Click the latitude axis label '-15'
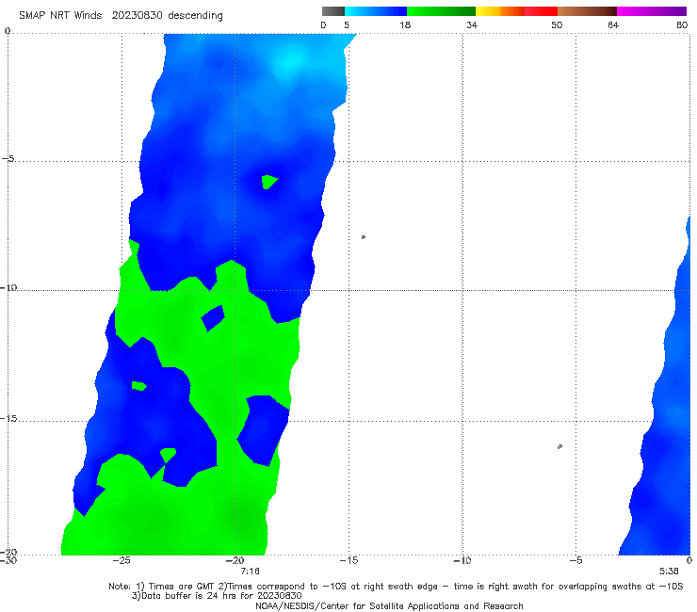697x612 pixels. (8, 418)
